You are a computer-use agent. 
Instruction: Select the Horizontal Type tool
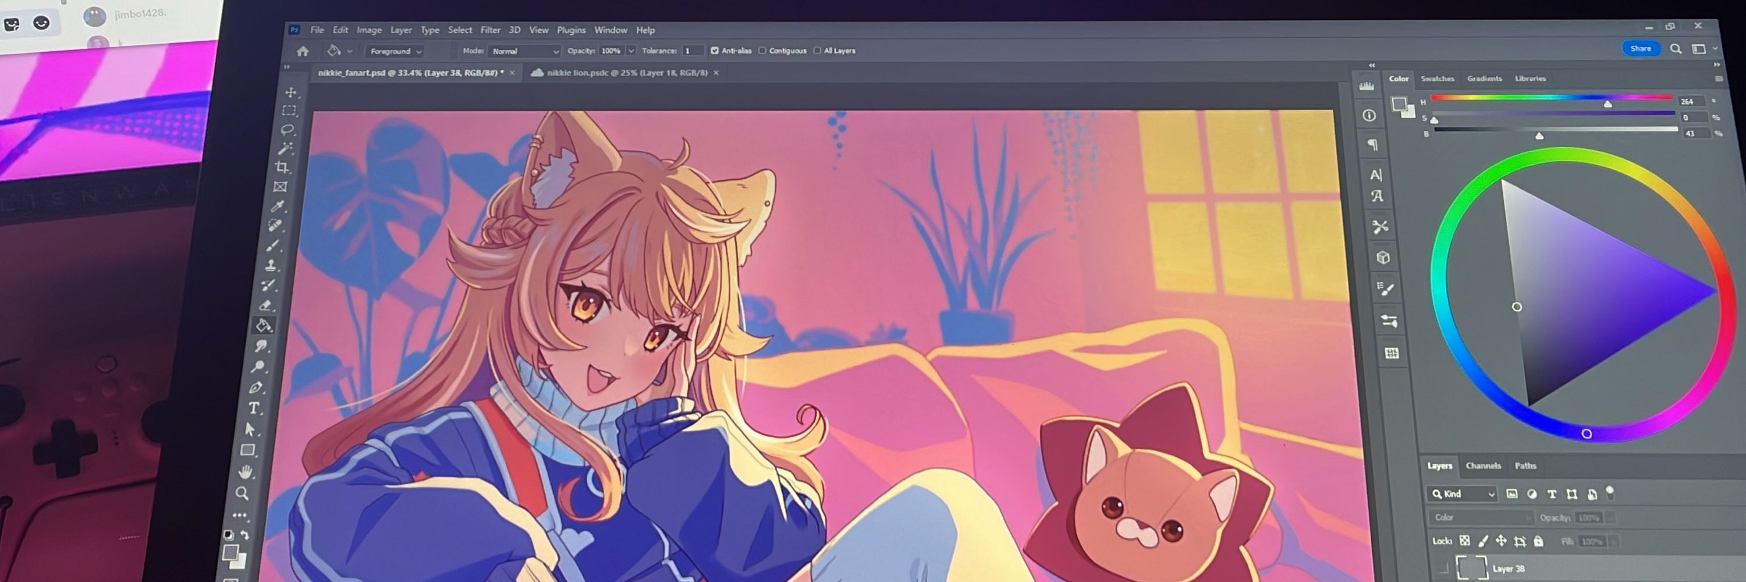point(254,408)
